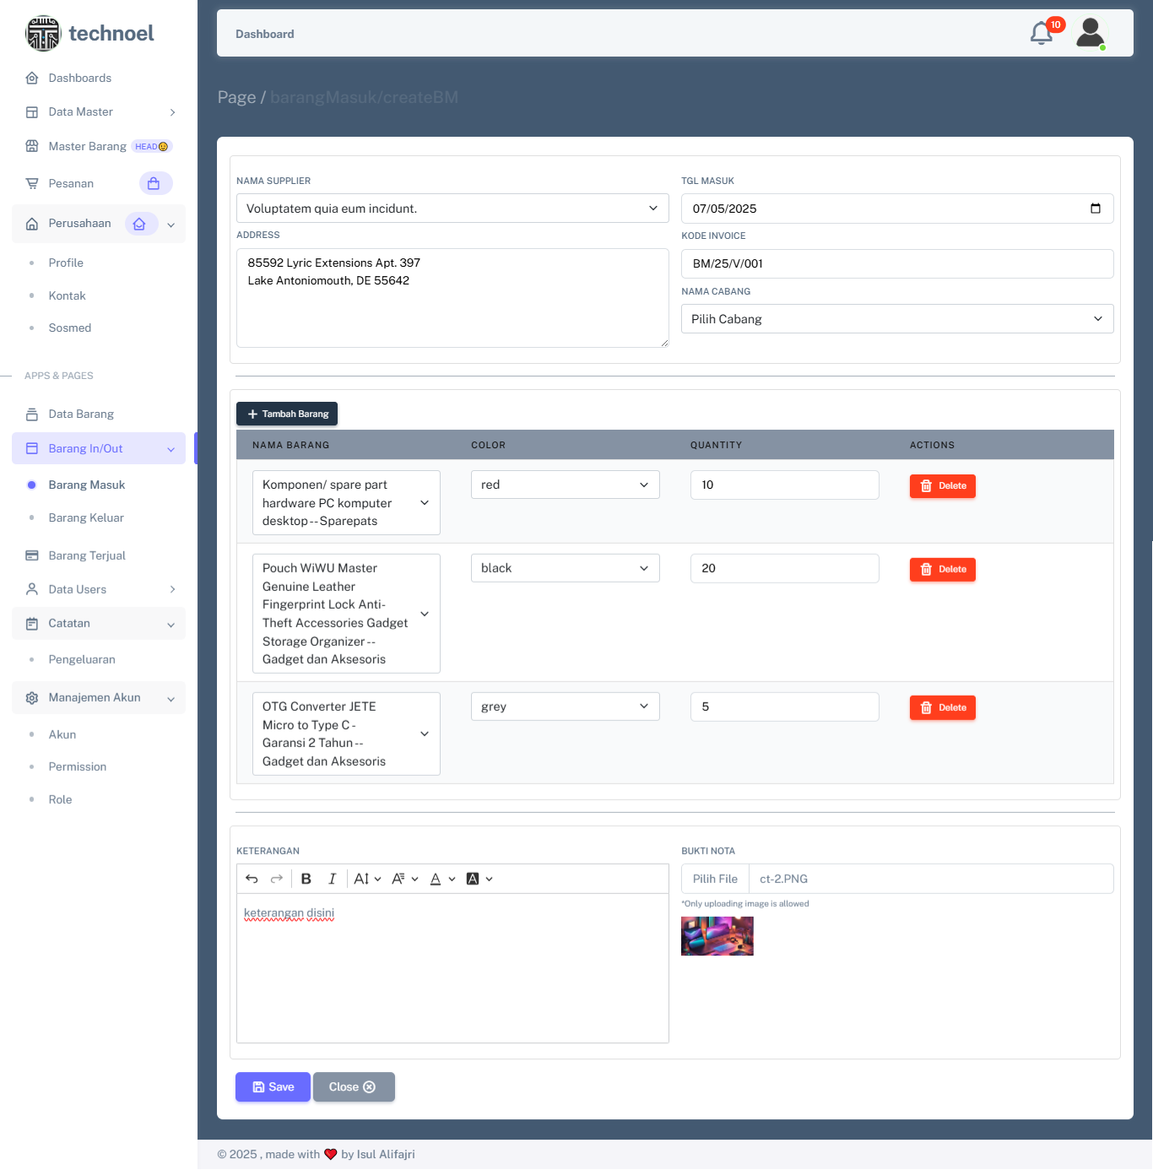Change the color dropdown showing black
The image size is (1153, 1170).
[565, 568]
